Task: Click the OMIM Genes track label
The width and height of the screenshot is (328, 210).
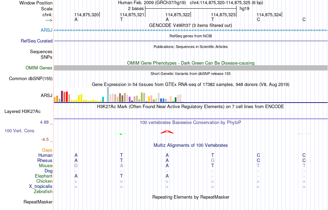Action: pyautogui.click(x=39, y=68)
